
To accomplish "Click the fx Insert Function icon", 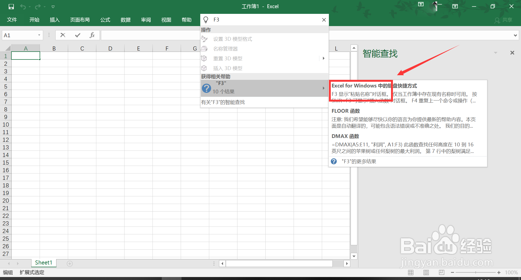I will [x=92, y=35].
